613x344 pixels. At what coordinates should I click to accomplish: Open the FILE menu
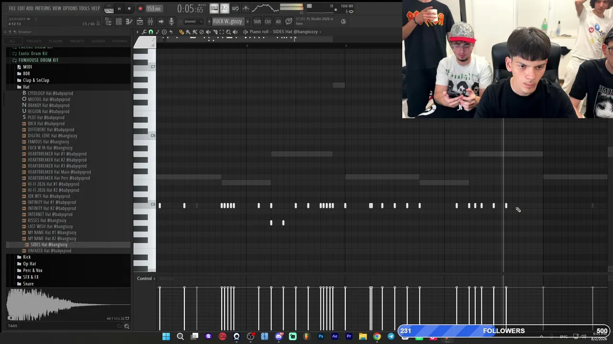click(x=12, y=9)
